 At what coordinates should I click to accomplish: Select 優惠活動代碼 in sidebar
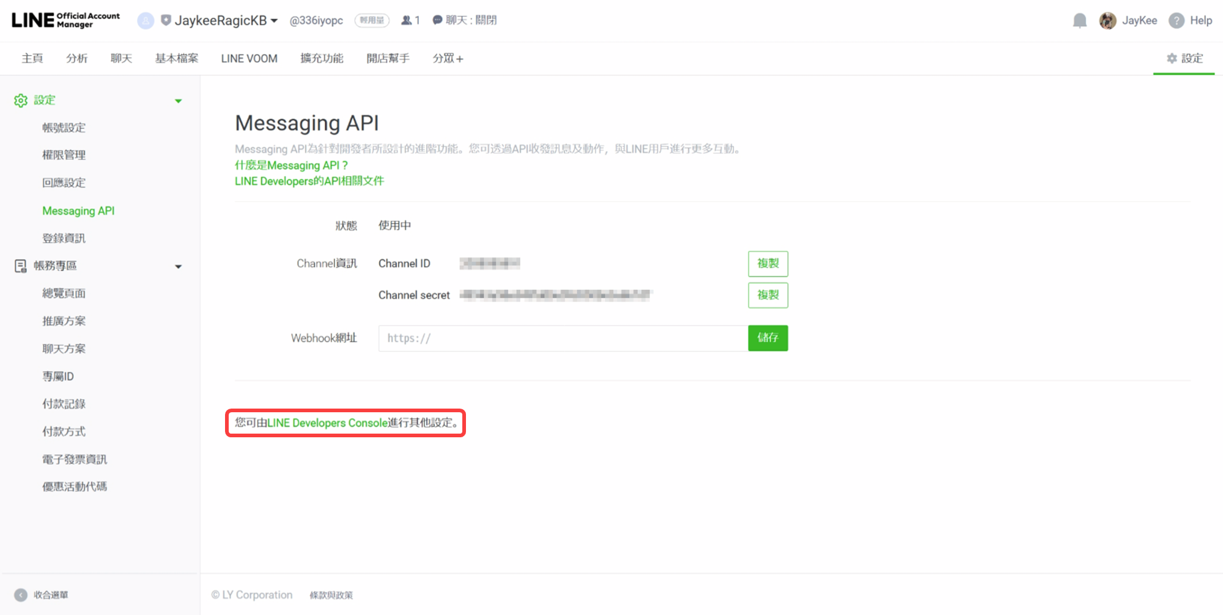point(75,487)
